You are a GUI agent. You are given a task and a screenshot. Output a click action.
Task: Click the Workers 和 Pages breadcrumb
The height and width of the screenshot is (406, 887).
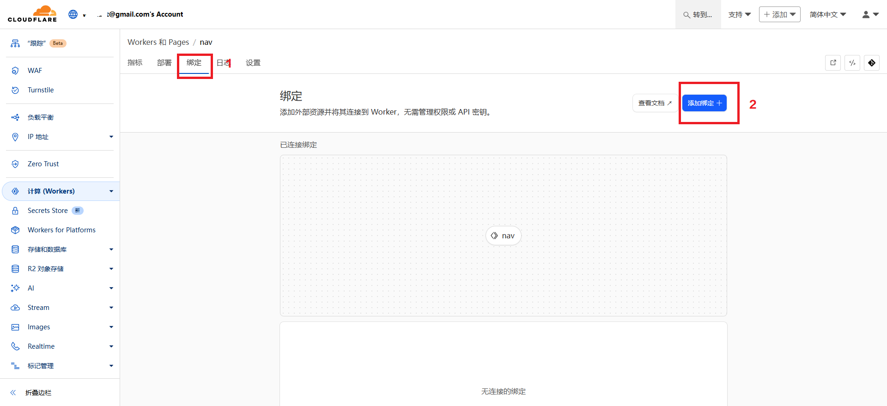[158, 42]
